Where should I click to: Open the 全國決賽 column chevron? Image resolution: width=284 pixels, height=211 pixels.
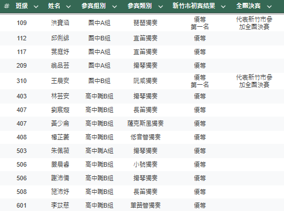[269, 7]
